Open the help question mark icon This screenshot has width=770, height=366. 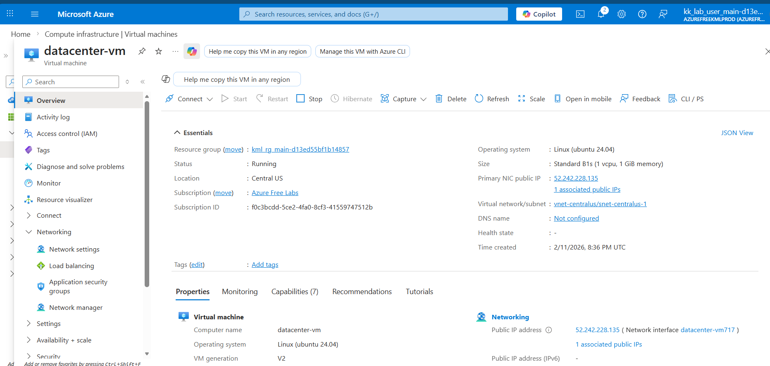642,14
